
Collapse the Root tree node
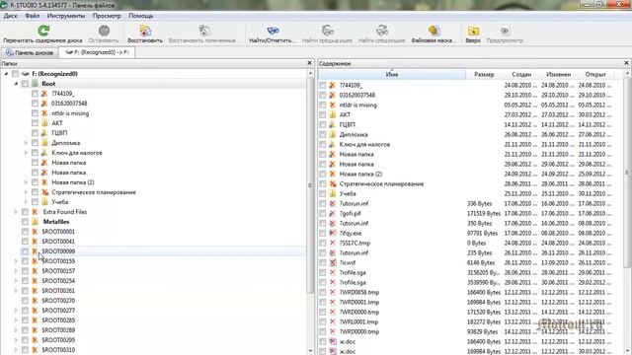(x=16, y=83)
